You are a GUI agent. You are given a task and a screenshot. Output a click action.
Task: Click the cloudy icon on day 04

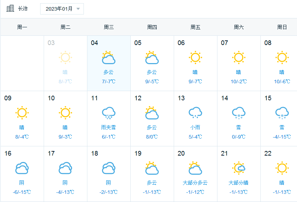pos(109,57)
